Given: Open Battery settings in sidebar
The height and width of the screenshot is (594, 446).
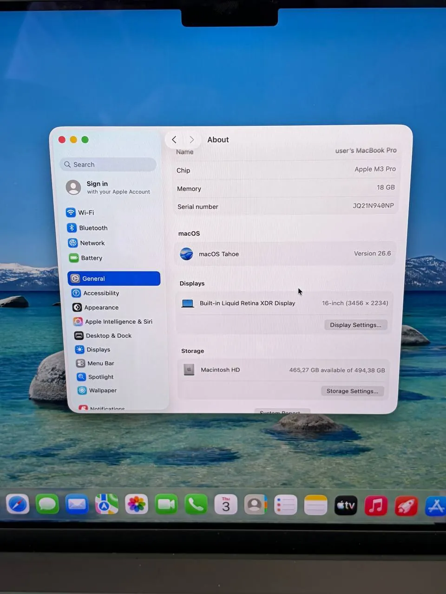Looking at the screenshot, I should coord(85,258).
